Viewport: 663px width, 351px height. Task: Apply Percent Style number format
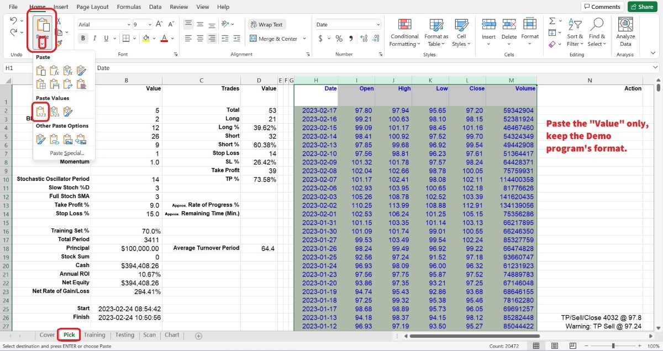coord(339,39)
